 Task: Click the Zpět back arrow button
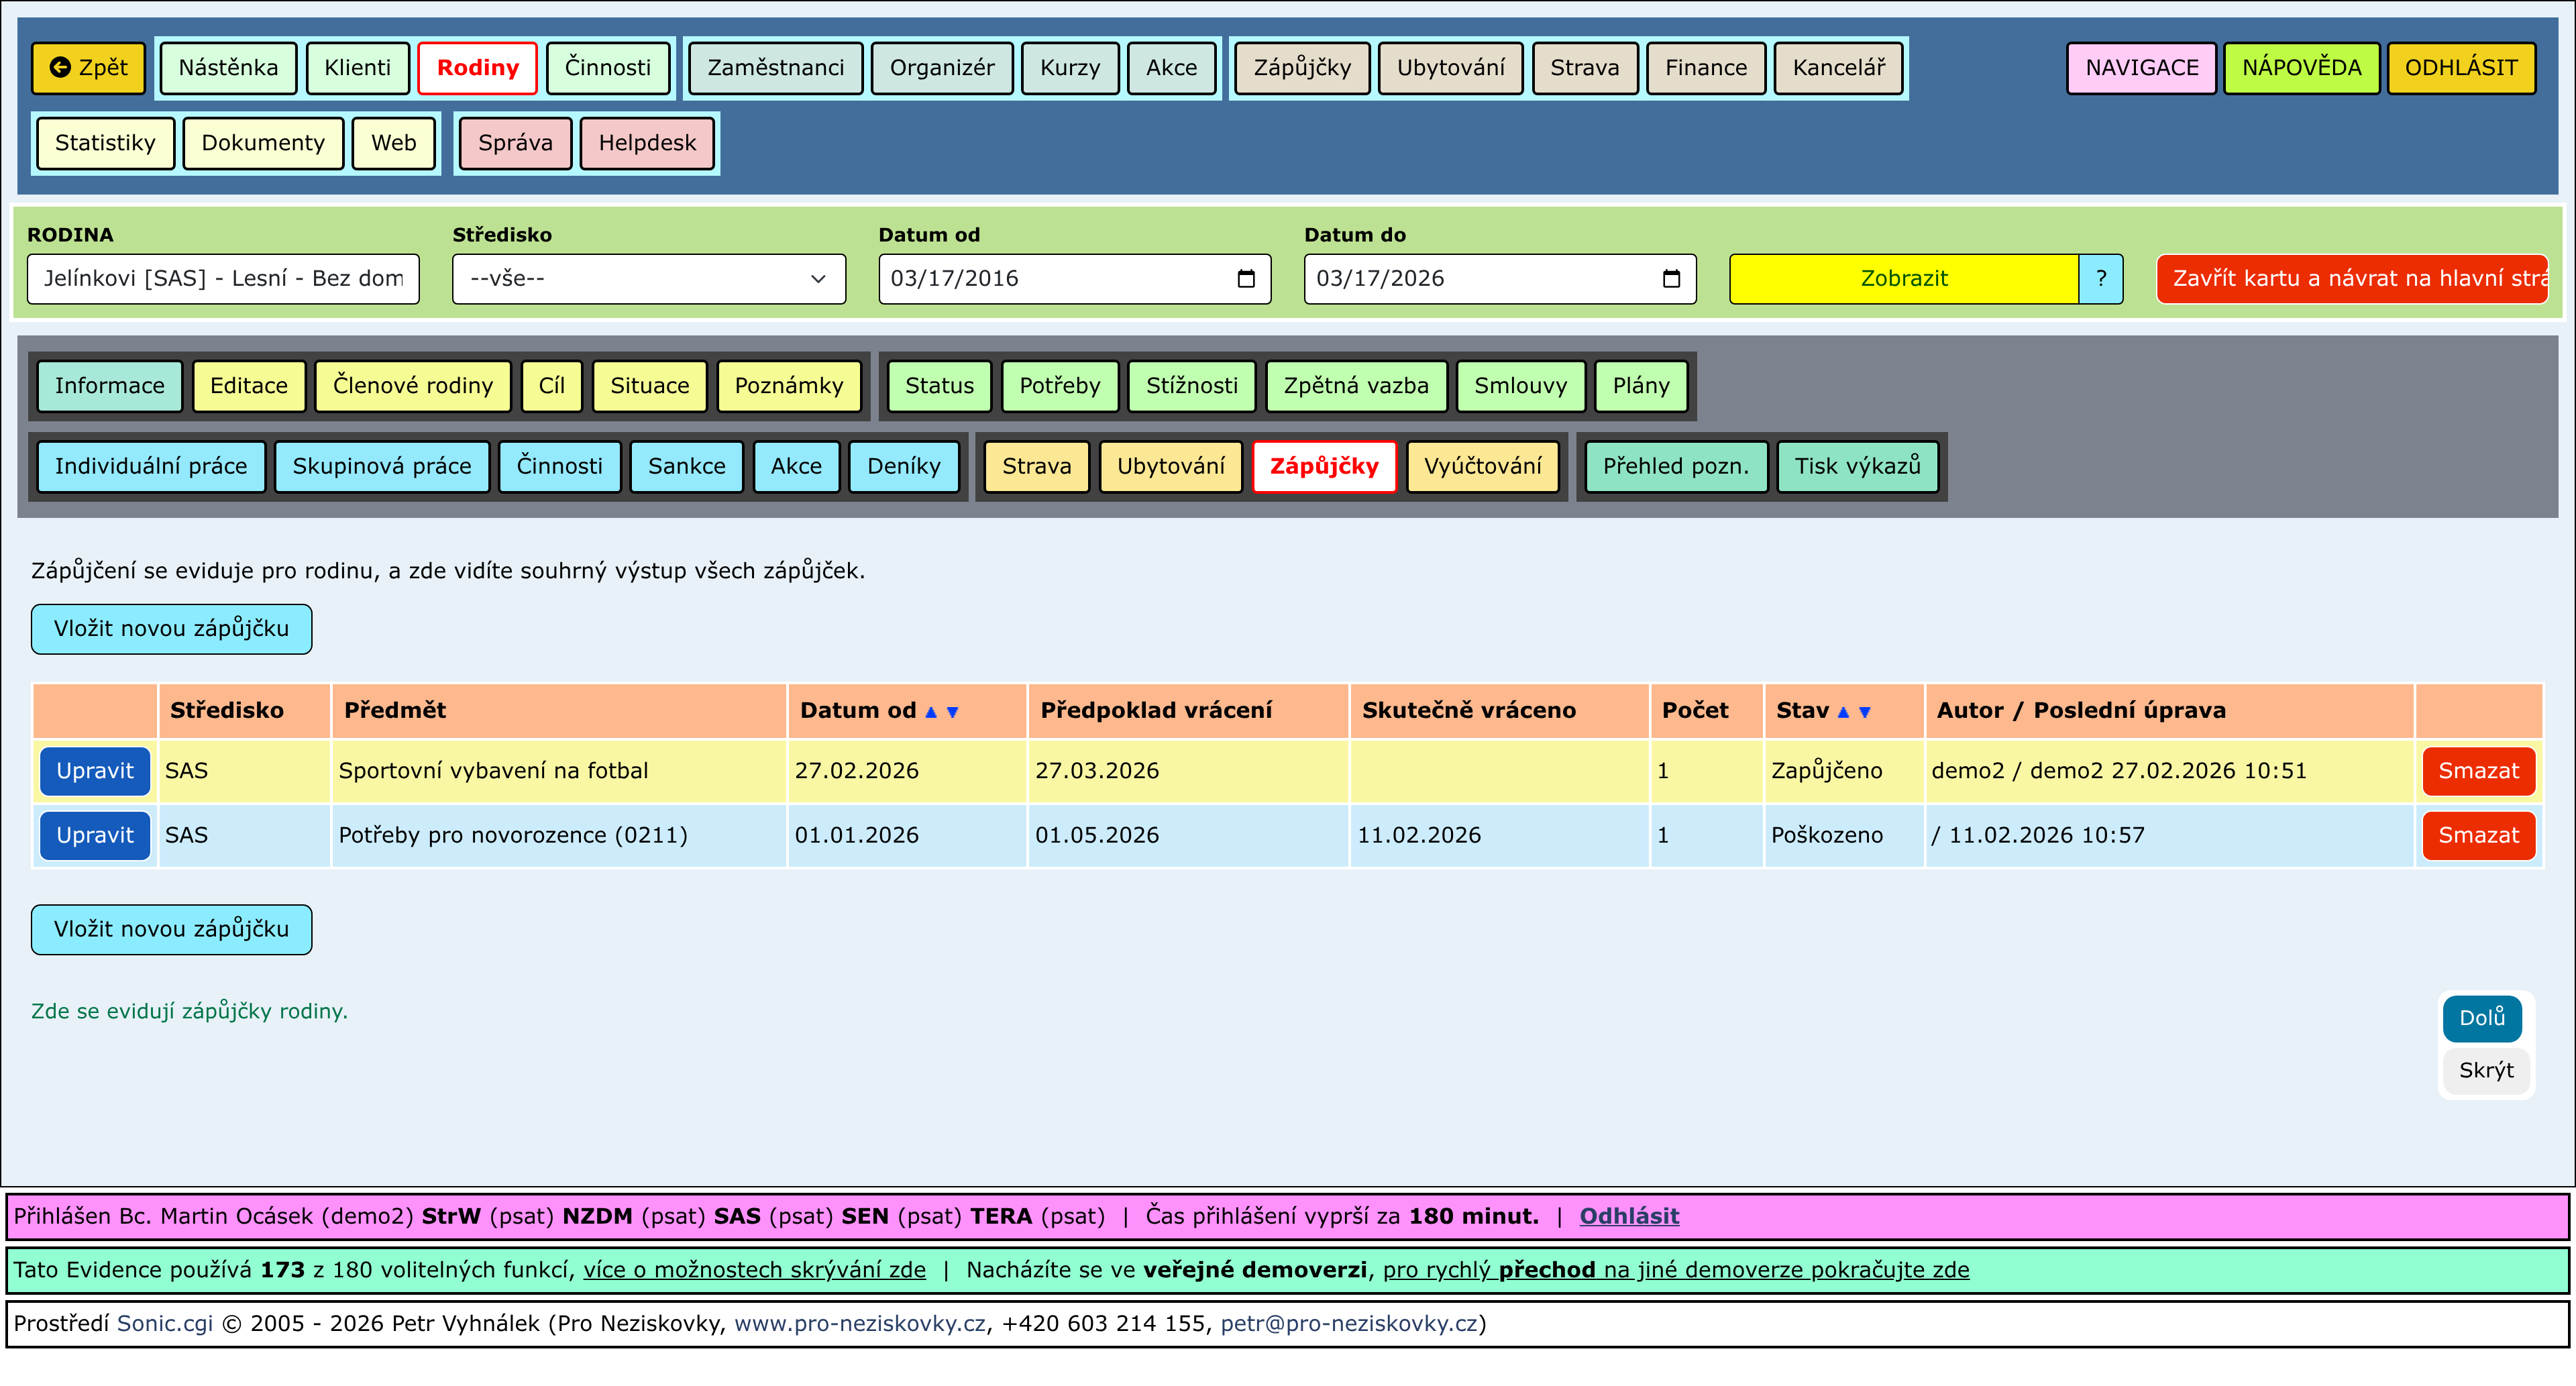(x=88, y=68)
